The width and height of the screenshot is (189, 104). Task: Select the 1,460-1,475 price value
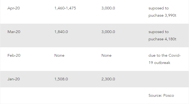tap(65, 8)
